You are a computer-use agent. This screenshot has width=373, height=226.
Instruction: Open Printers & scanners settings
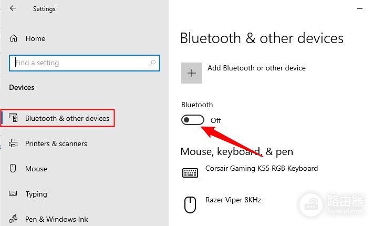pyautogui.click(x=56, y=143)
